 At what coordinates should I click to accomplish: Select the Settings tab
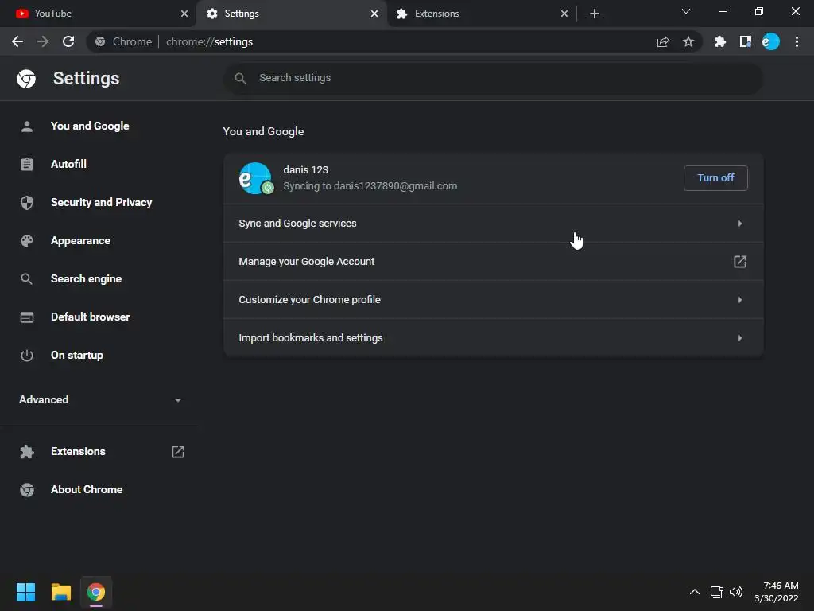tap(292, 14)
